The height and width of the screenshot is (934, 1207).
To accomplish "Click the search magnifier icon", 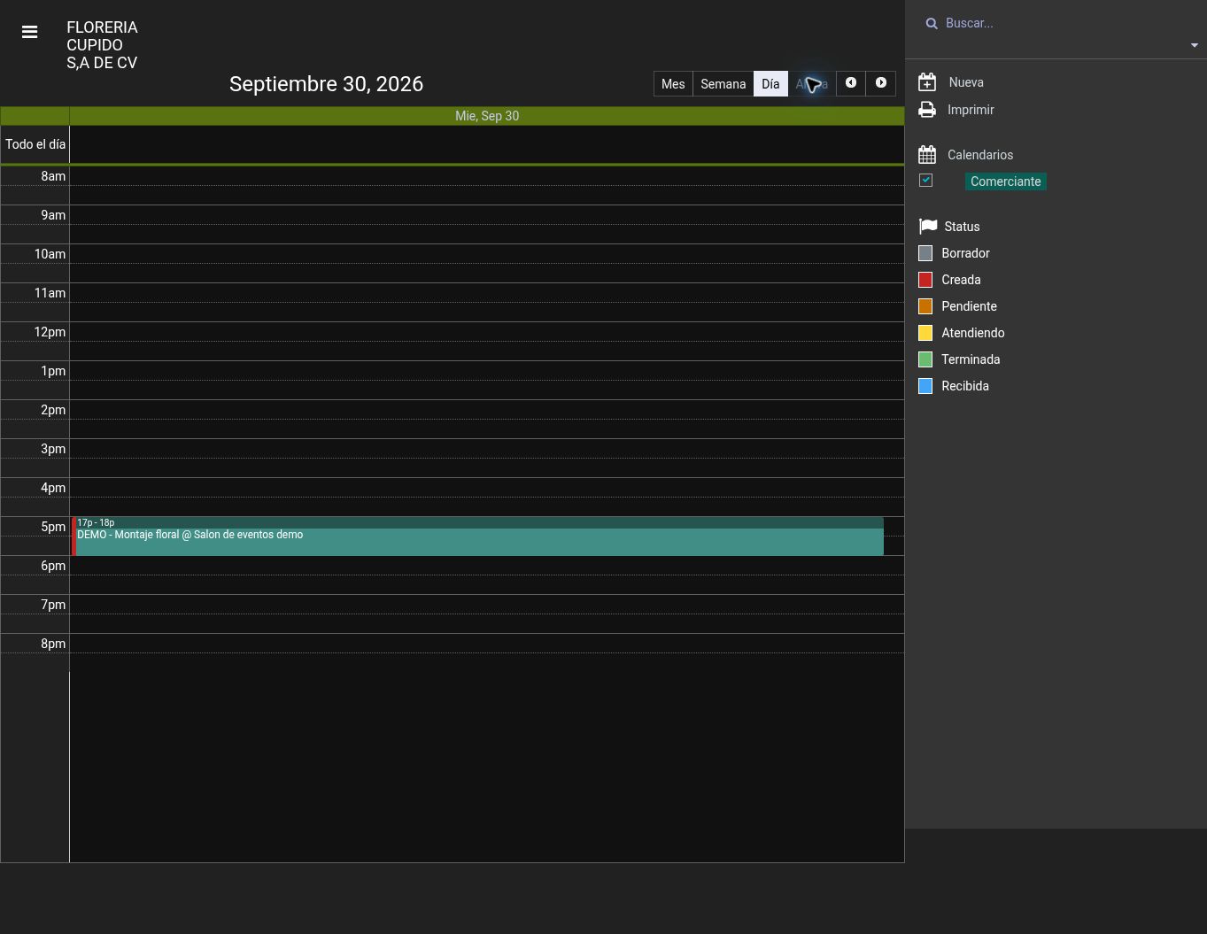I will pyautogui.click(x=932, y=24).
